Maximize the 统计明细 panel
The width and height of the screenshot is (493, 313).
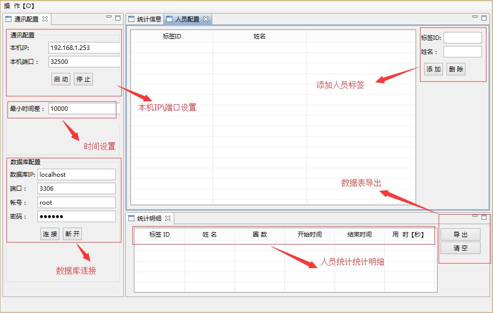pos(484,217)
